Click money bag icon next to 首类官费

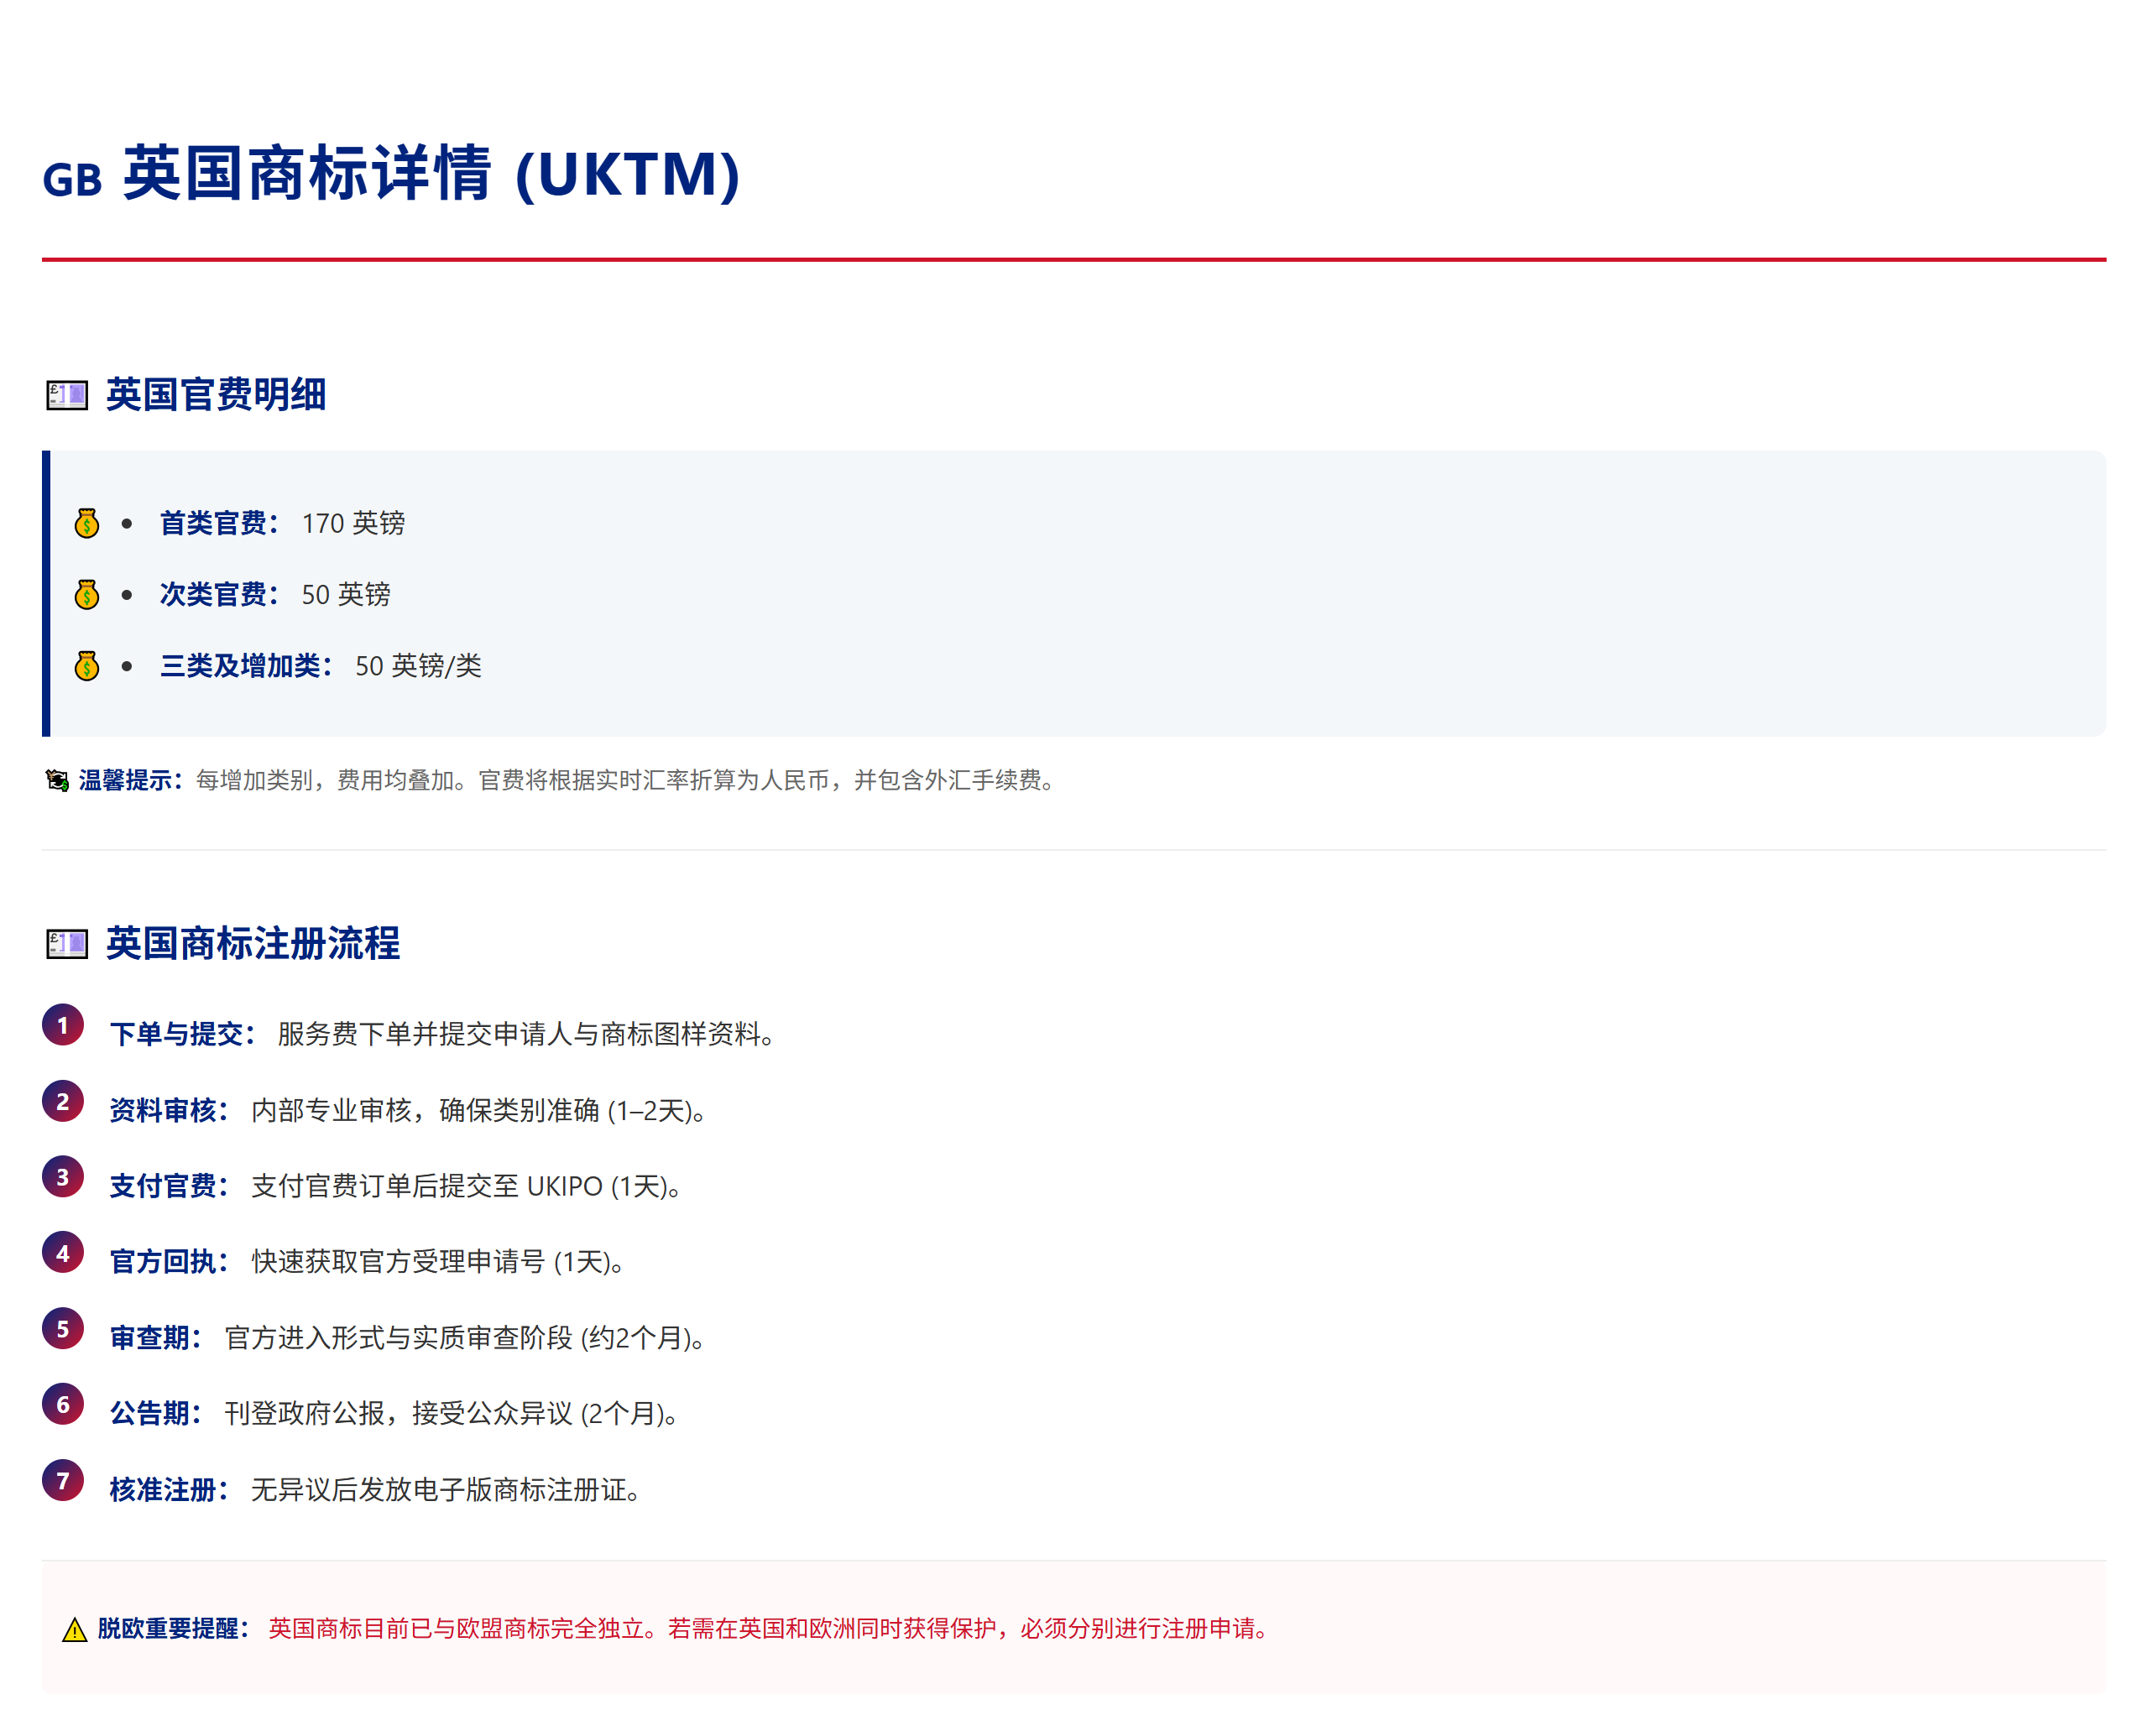(87, 524)
